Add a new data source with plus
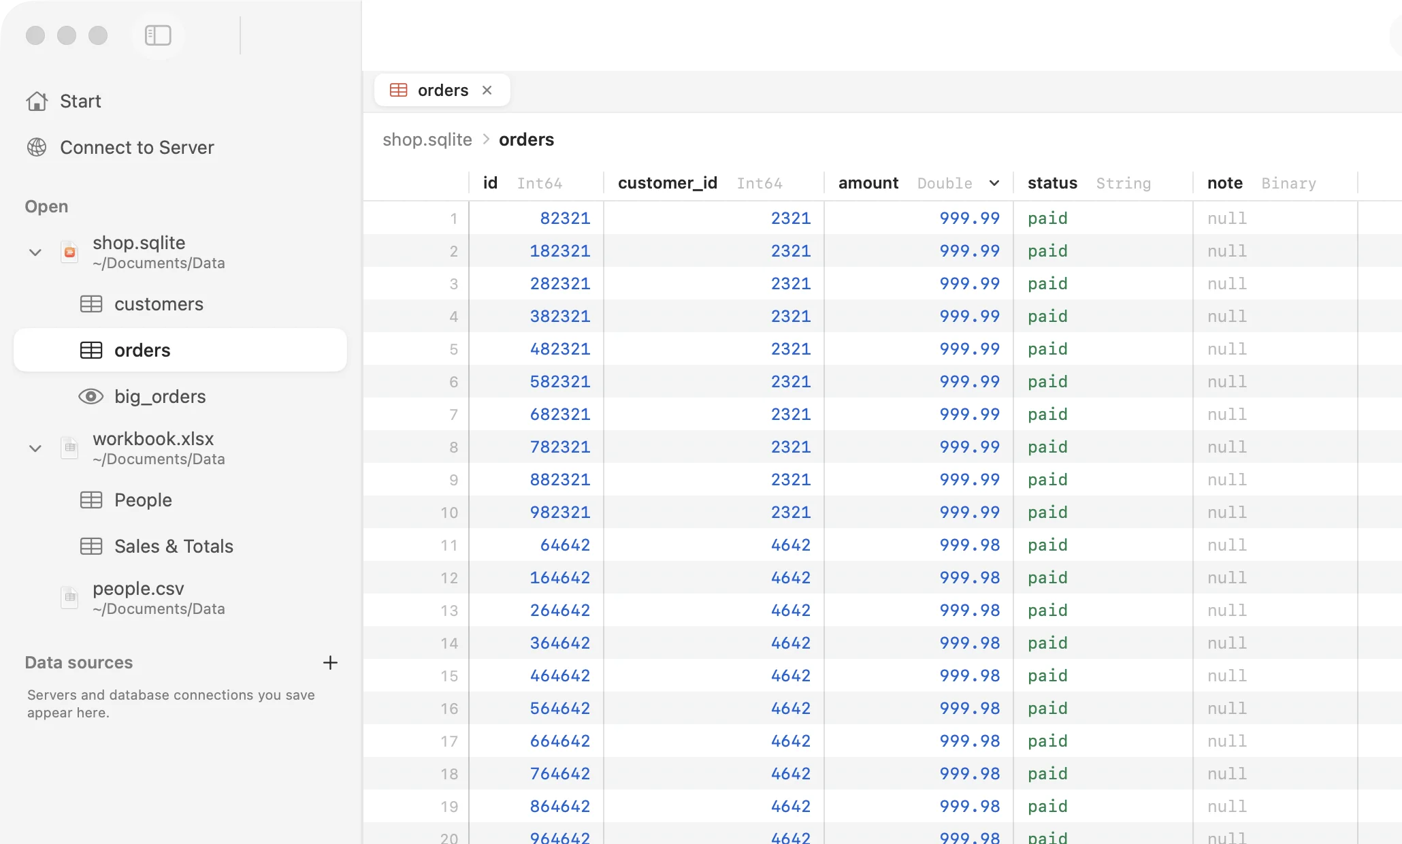Screen dimensions: 1402x844 [x=330, y=663]
